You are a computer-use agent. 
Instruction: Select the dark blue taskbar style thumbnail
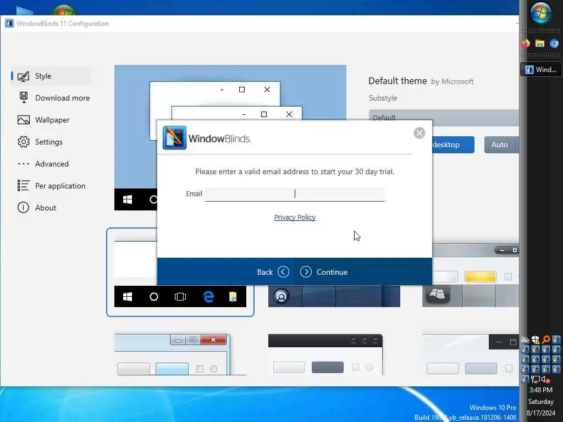pyautogui.click(x=334, y=296)
